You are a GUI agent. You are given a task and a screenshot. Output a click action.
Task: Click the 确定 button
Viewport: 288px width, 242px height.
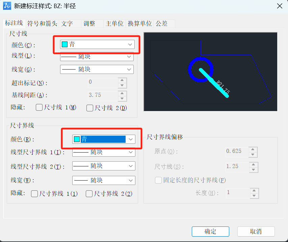[x=210, y=231]
